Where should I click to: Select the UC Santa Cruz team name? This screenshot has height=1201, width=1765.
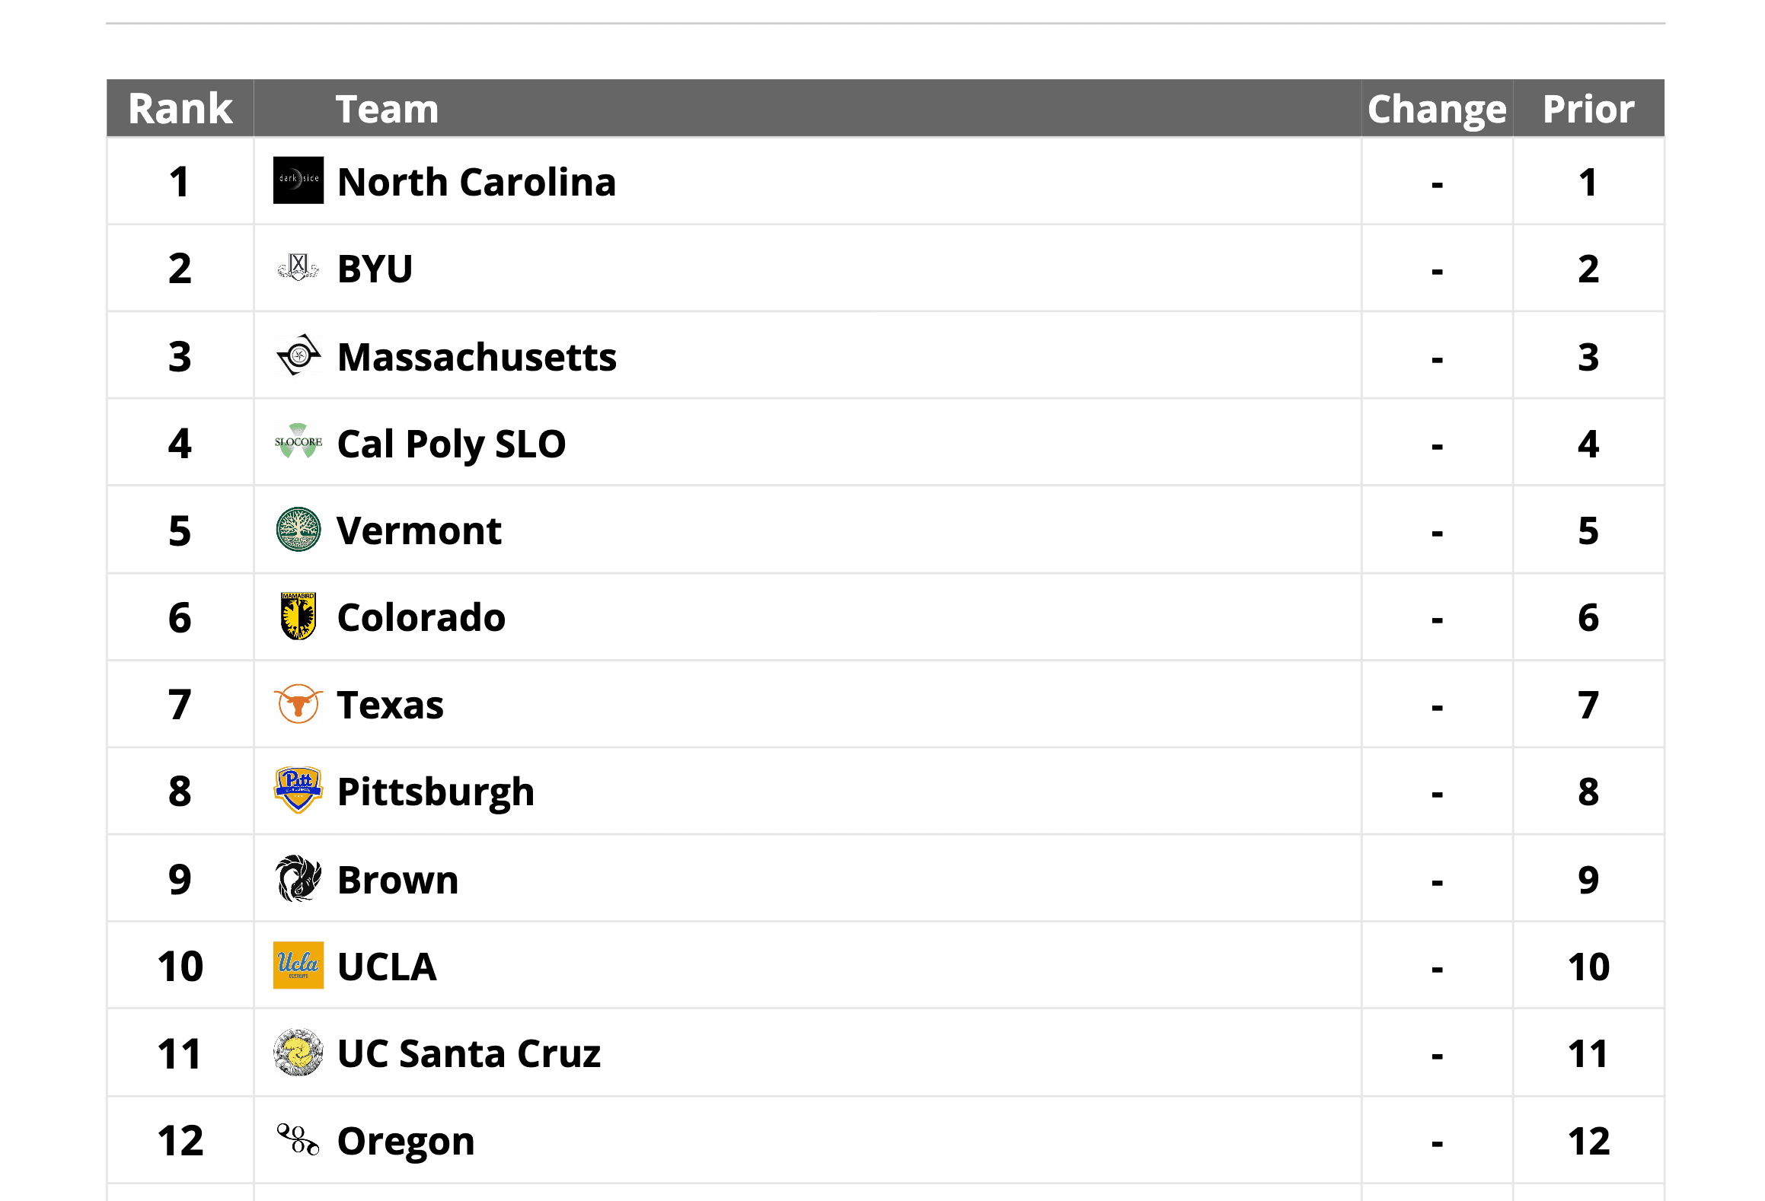coord(468,1054)
